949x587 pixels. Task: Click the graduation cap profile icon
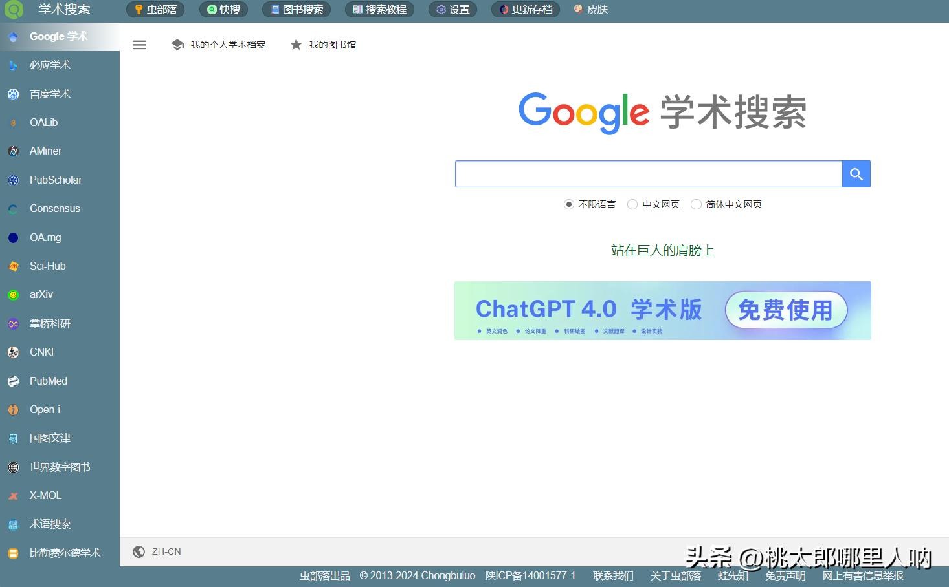177,45
